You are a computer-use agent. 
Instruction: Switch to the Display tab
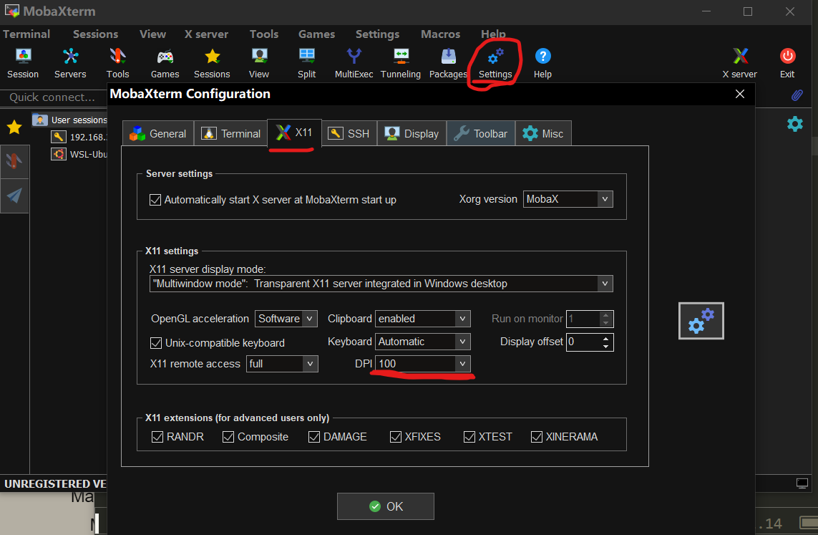[x=412, y=134]
